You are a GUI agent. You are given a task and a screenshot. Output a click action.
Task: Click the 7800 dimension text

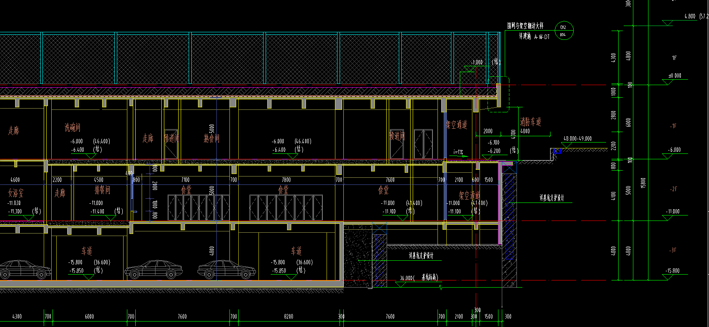pos(286,180)
